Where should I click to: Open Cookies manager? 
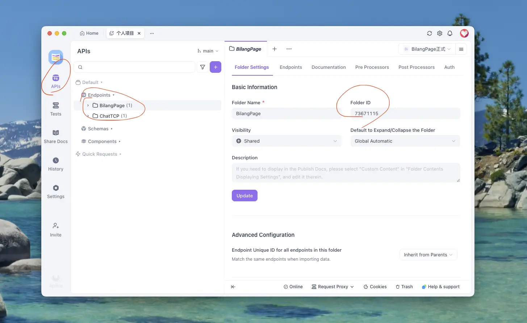[x=375, y=287]
